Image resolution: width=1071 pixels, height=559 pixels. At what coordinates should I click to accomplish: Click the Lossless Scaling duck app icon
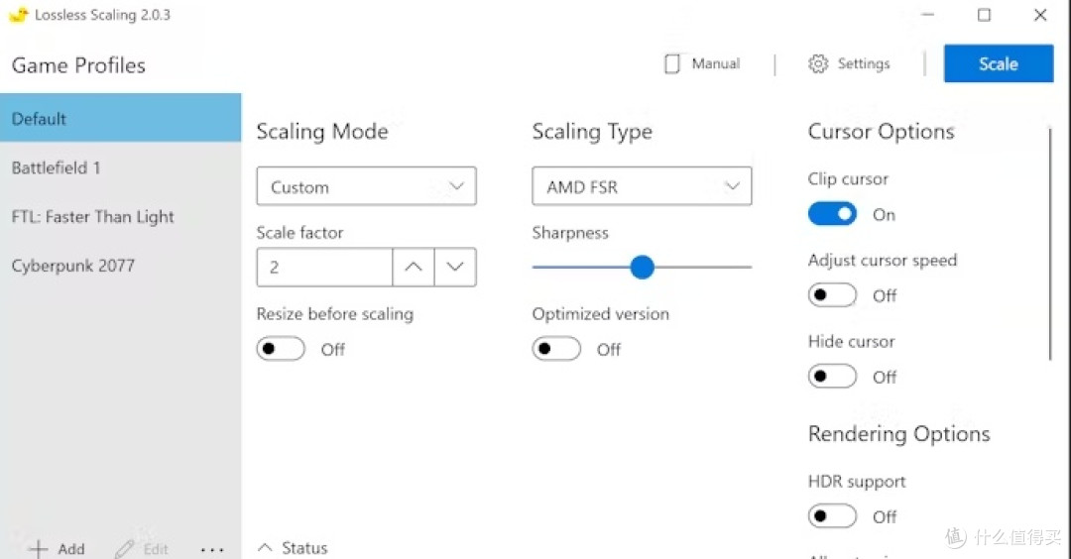[19, 14]
